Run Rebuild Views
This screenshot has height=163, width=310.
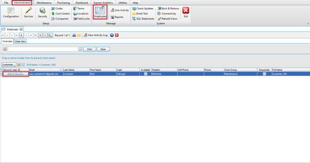coord(168,19)
